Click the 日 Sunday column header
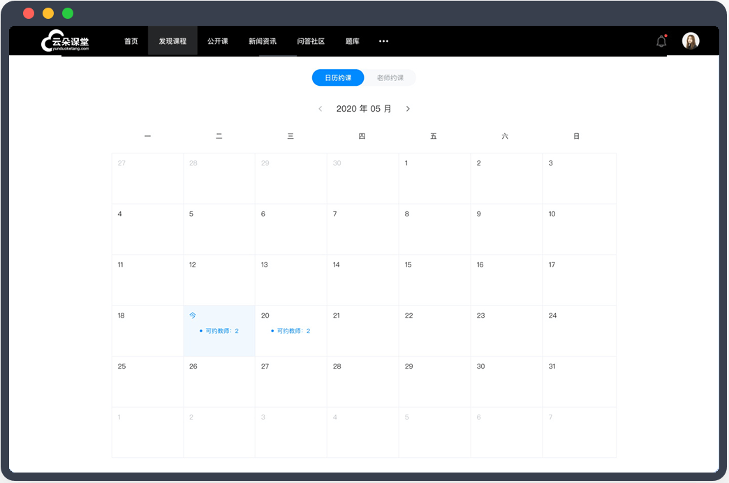Screen dimensions: 729x483 576,136
